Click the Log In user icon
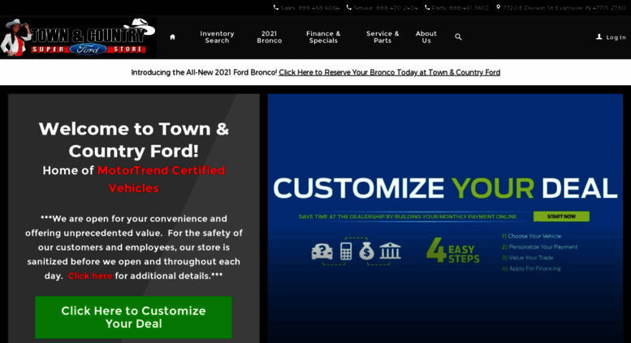The image size is (631, 343). point(599,37)
